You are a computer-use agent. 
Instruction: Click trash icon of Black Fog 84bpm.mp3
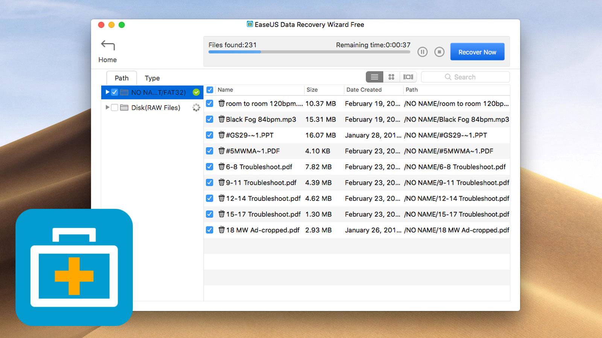coord(221,119)
